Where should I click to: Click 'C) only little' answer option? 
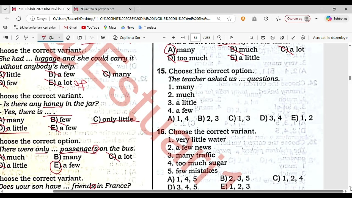pos(113,119)
